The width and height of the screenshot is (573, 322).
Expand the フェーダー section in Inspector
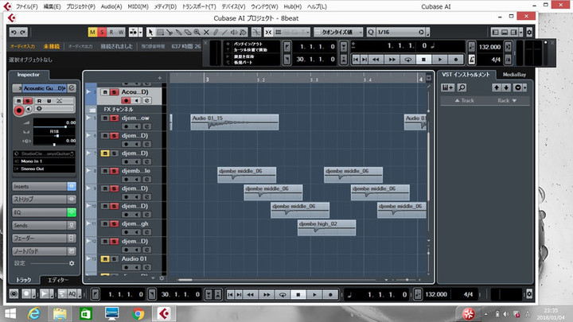coord(40,239)
